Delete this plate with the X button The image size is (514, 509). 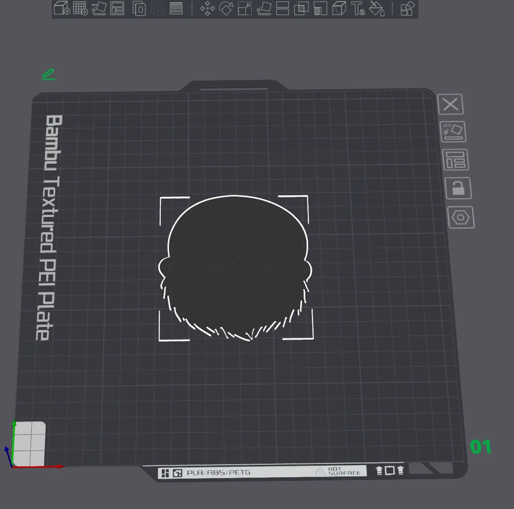(451, 105)
